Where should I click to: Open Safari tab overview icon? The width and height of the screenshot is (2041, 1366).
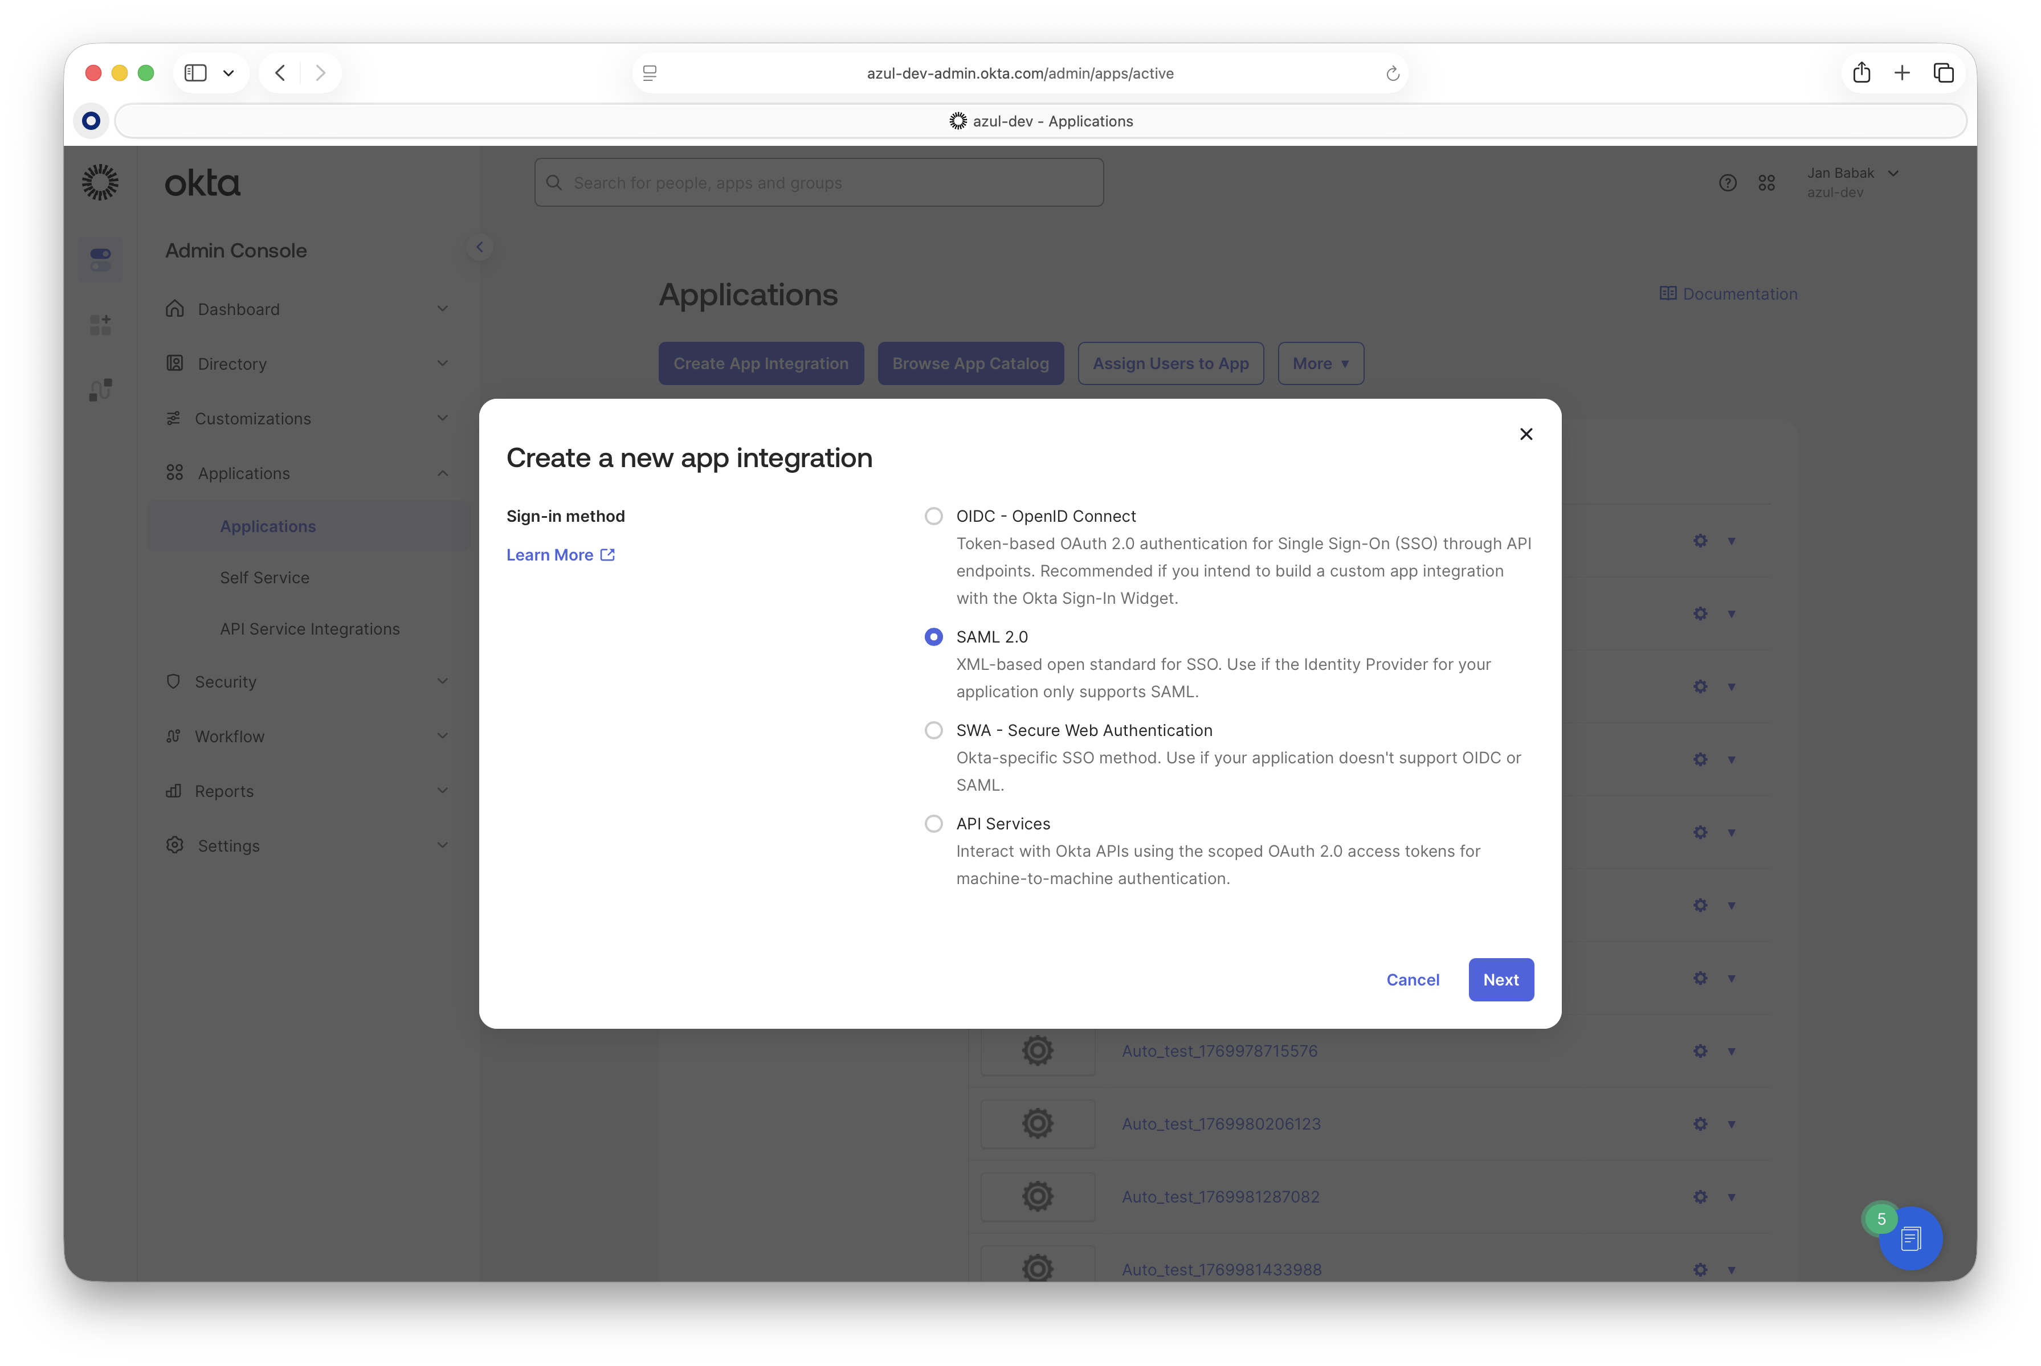(x=1944, y=73)
